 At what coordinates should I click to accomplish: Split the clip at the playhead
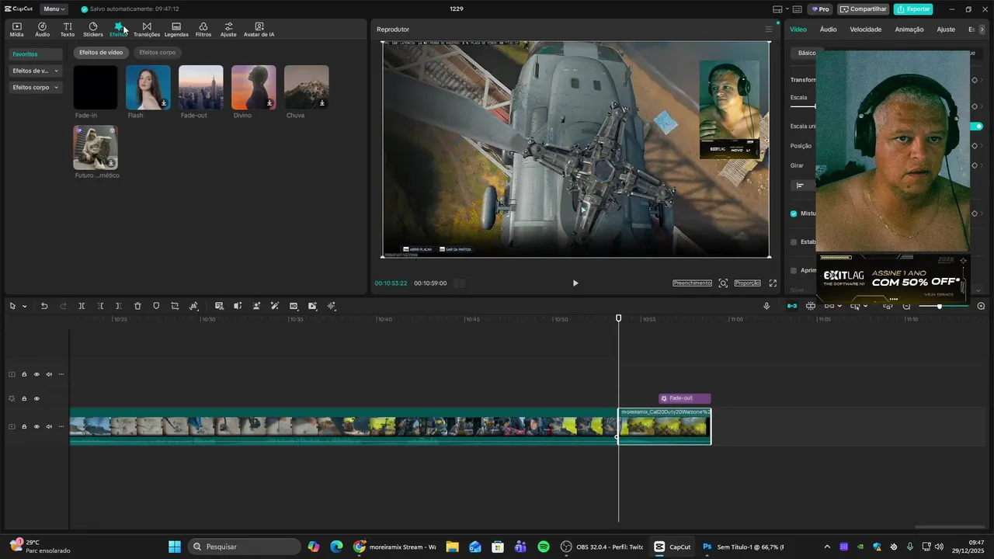point(82,307)
